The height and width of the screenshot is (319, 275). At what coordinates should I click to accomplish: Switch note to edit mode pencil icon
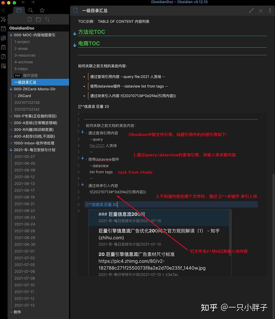[251, 11]
